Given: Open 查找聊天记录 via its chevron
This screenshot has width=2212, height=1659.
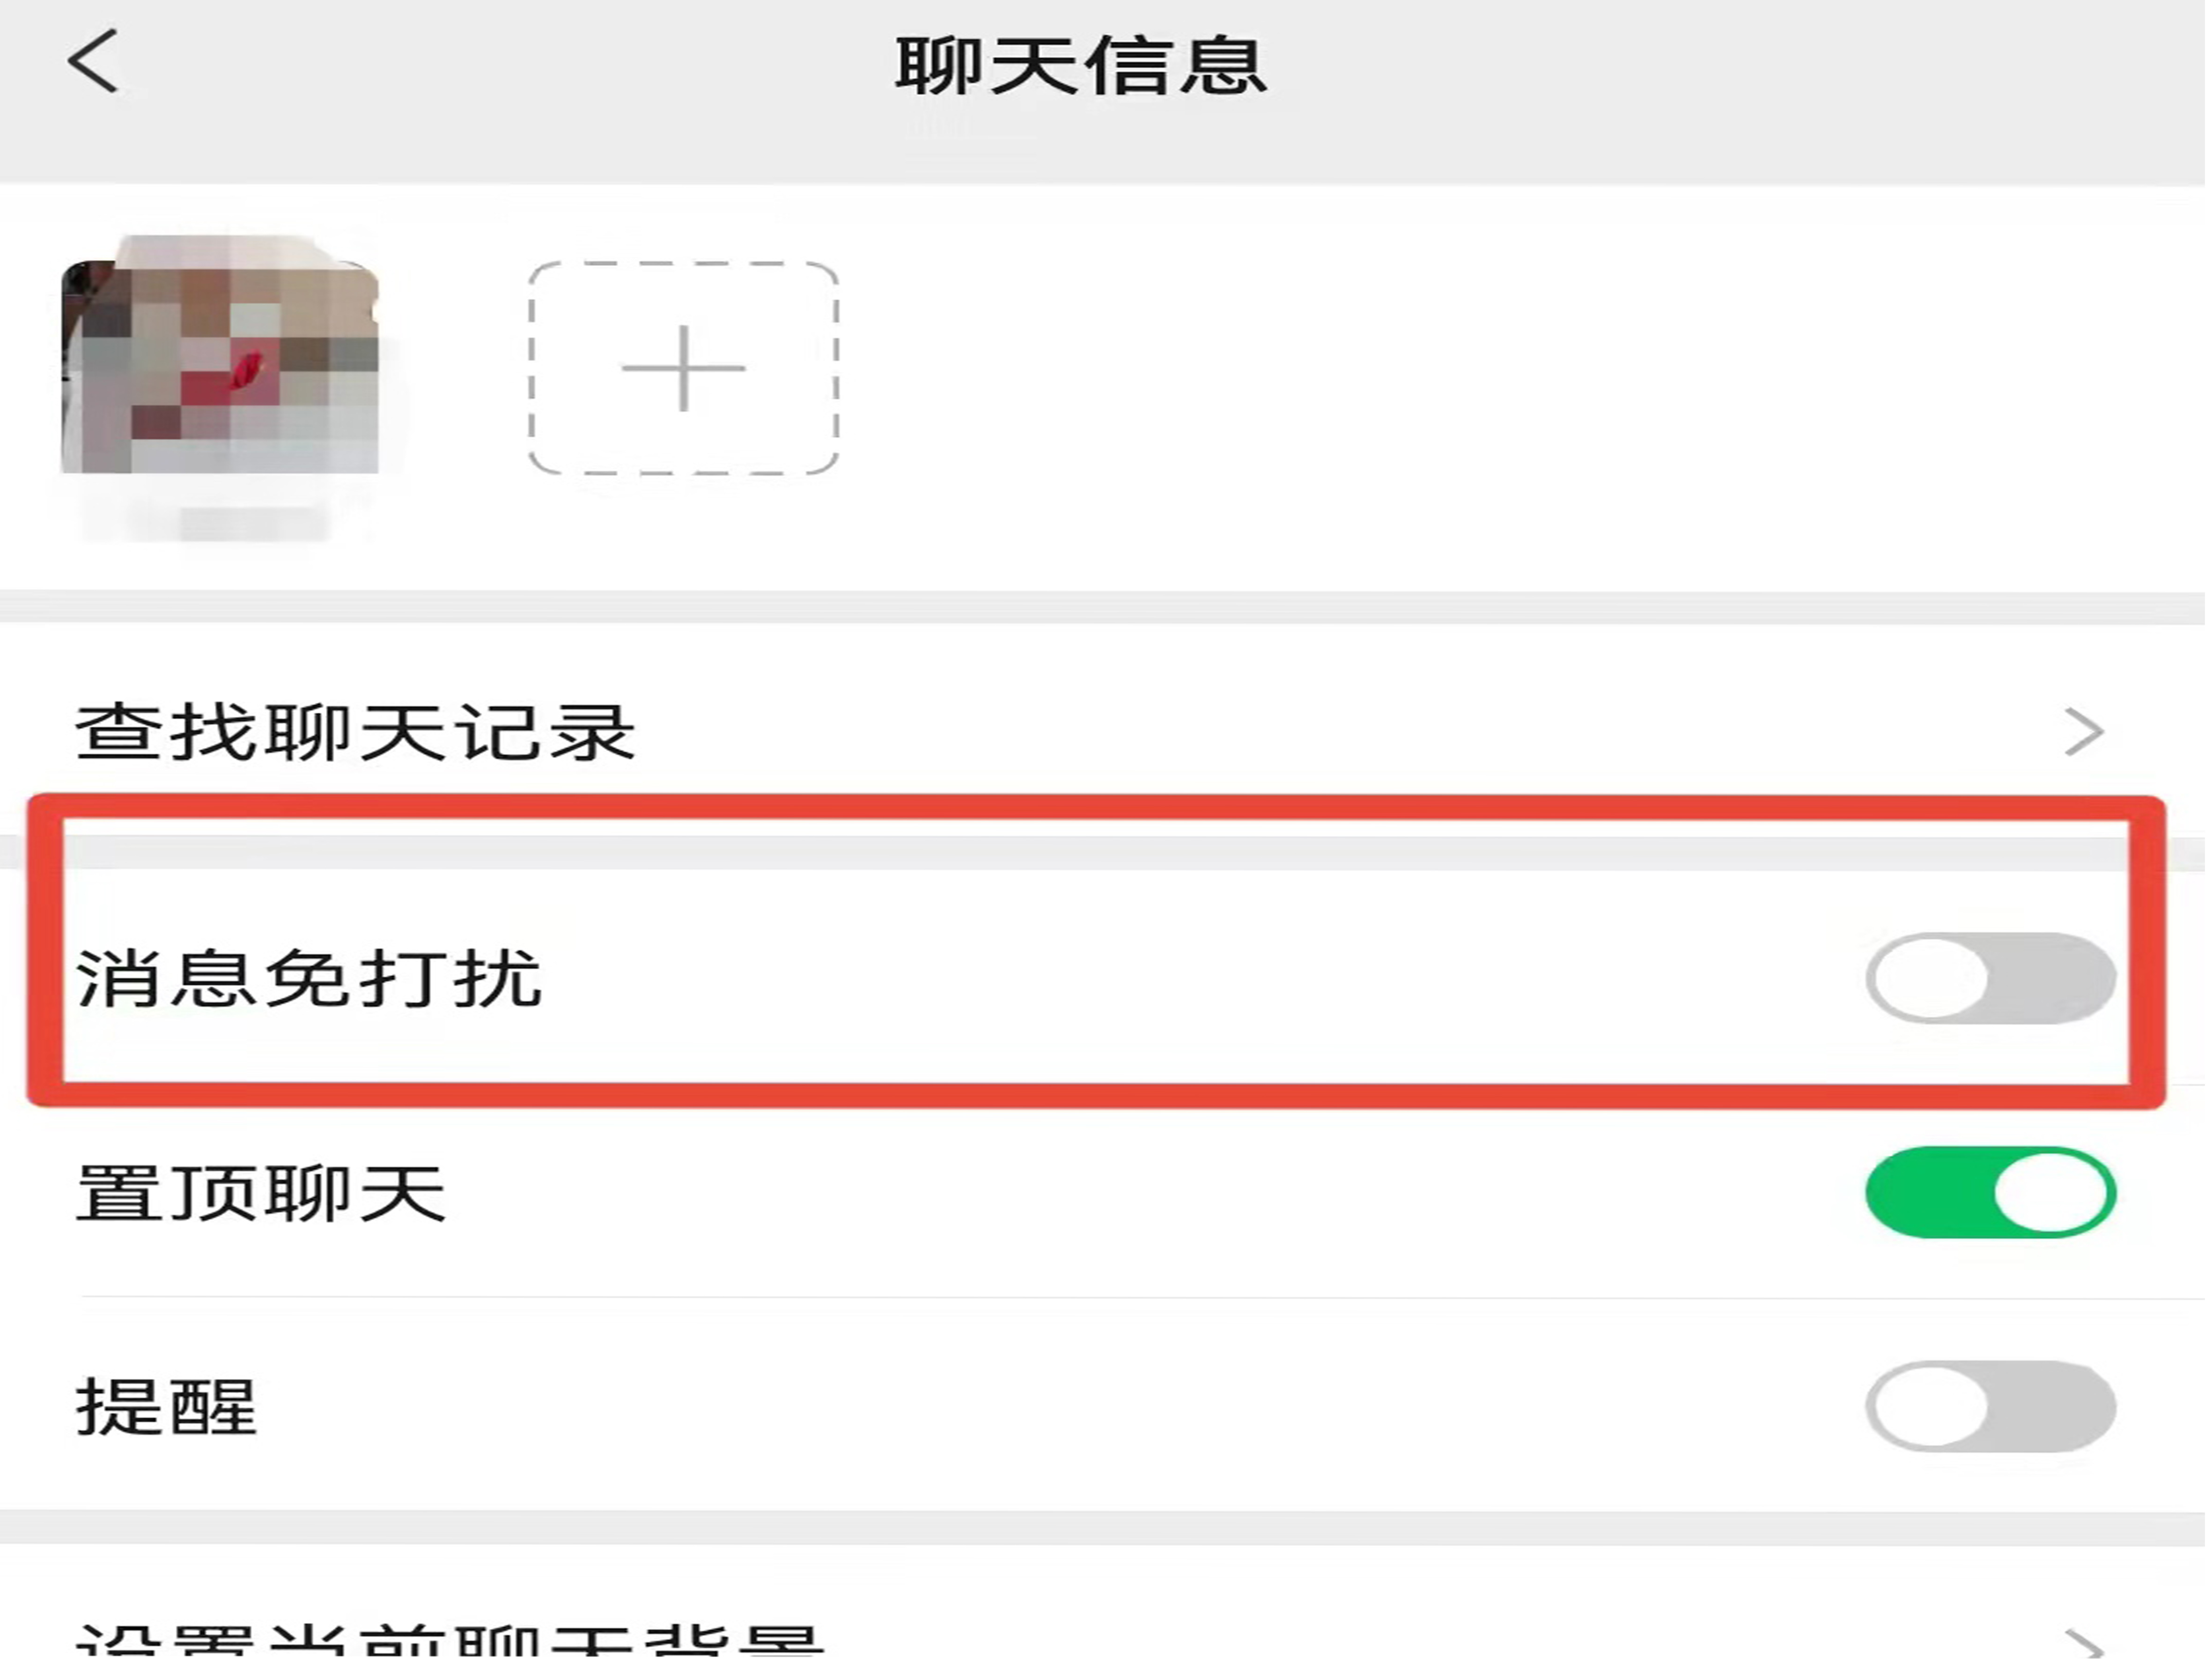Looking at the screenshot, I should click(x=2084, y=732).
